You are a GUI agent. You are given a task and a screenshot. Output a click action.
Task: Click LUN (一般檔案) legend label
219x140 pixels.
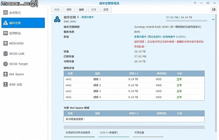click(109, 132)
